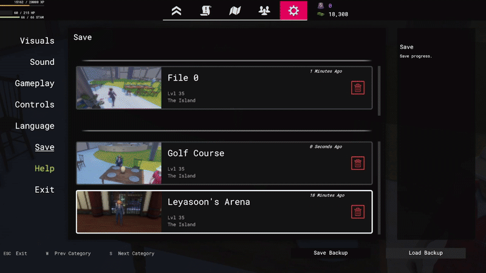The image size is (486, 273).
Task: Click the Golf Course save thumbnail
Action: [119, 163]
